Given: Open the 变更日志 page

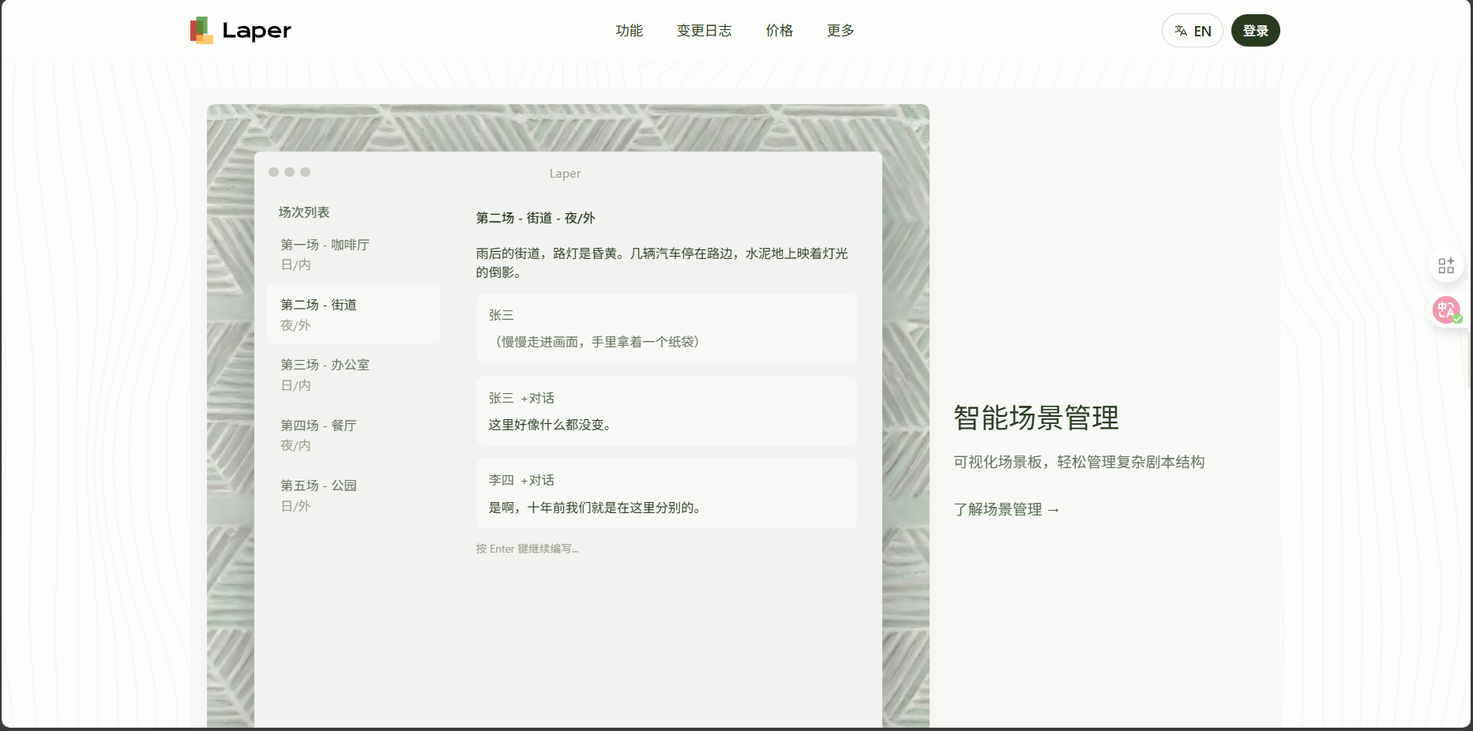Looking at the screenshot, I should (x=705, y=31).
